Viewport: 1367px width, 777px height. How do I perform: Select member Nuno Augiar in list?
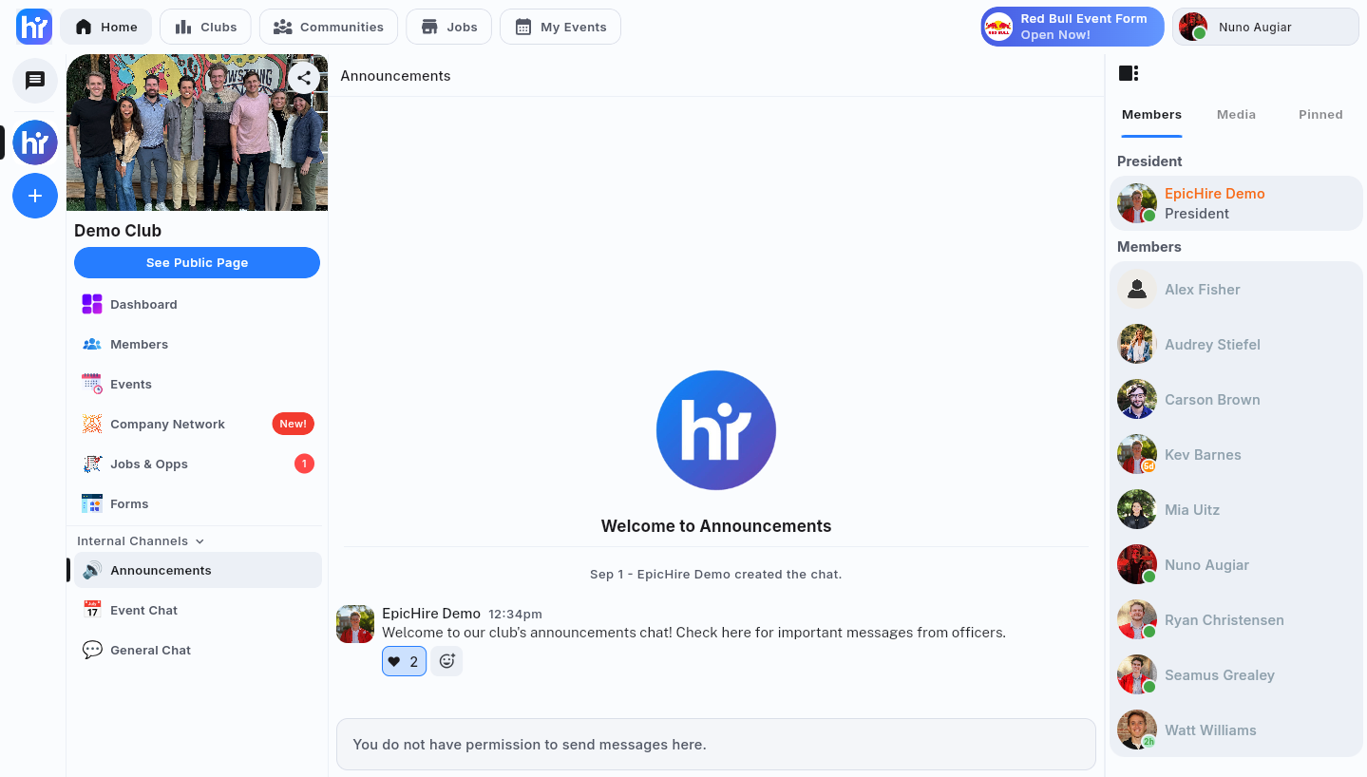pos(1236,565)
